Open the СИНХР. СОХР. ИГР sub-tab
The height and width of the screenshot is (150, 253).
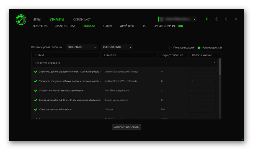[165, 26]
